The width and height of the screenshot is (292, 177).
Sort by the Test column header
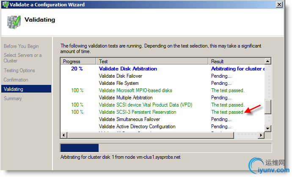pyautogui.click(x=152, y=62)
